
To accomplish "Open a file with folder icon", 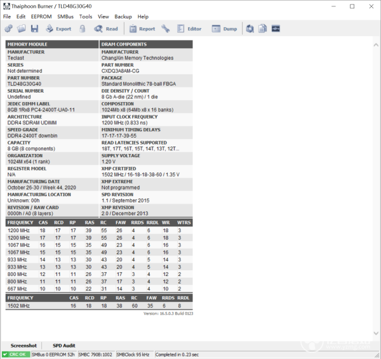I will 21,29.
